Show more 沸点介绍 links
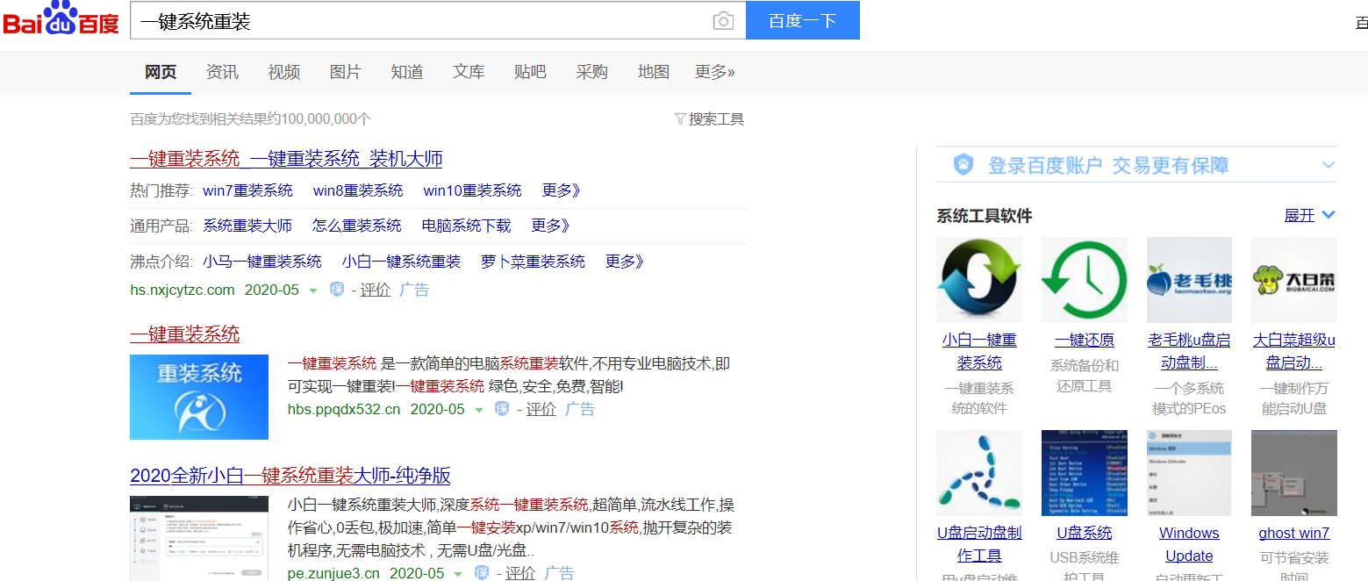This screenshot has height=581, width=1368. pos(625,262)
